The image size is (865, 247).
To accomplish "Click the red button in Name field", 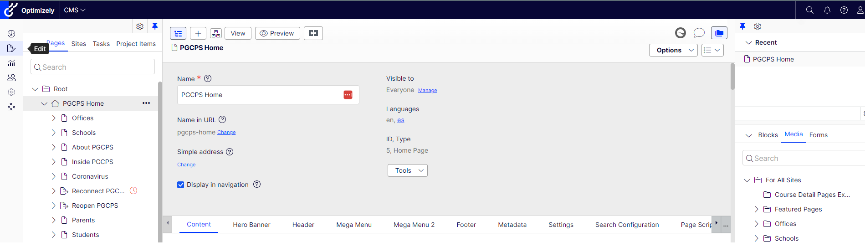I will (348, 95).
